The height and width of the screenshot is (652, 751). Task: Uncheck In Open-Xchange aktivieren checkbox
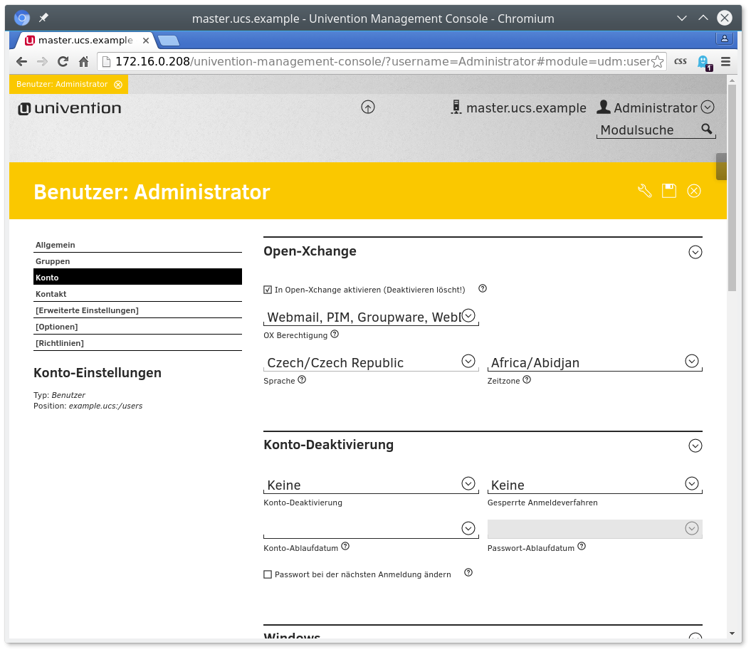point(268,290)
